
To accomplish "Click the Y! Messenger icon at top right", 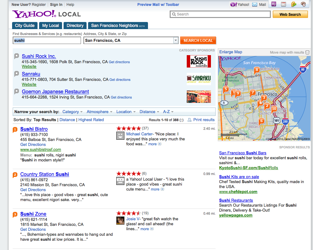I will 233,5.
